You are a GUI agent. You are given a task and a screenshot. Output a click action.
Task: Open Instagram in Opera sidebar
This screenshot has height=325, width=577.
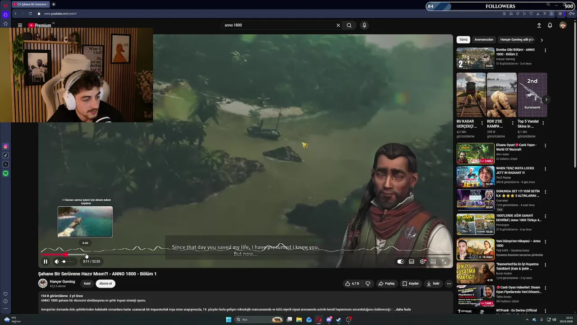pos(5,146)
